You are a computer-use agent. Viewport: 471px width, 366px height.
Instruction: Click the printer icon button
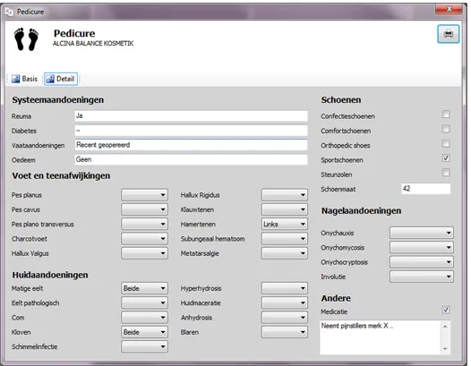click(x=449, y=34)
